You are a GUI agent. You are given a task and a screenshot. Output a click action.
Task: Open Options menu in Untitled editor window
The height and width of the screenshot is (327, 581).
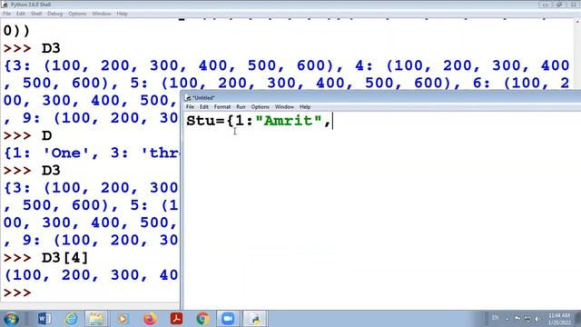[261, 107]
